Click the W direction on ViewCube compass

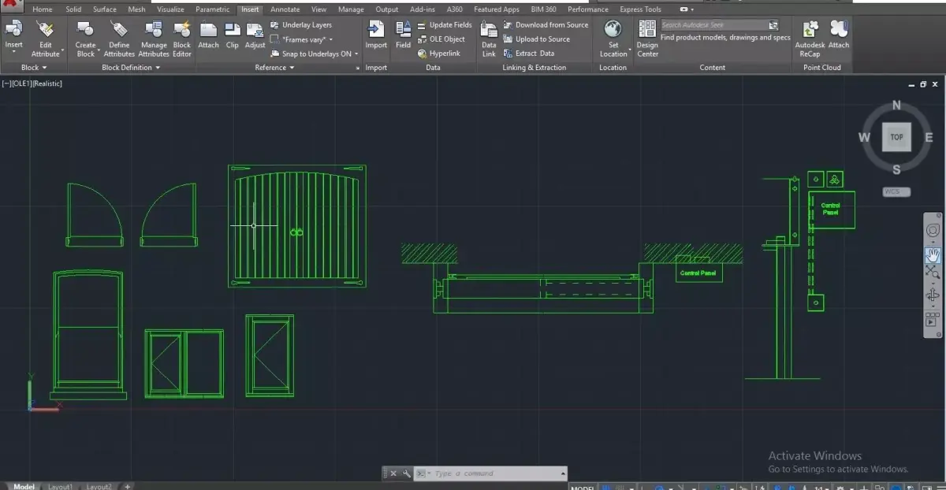[864, 137]
